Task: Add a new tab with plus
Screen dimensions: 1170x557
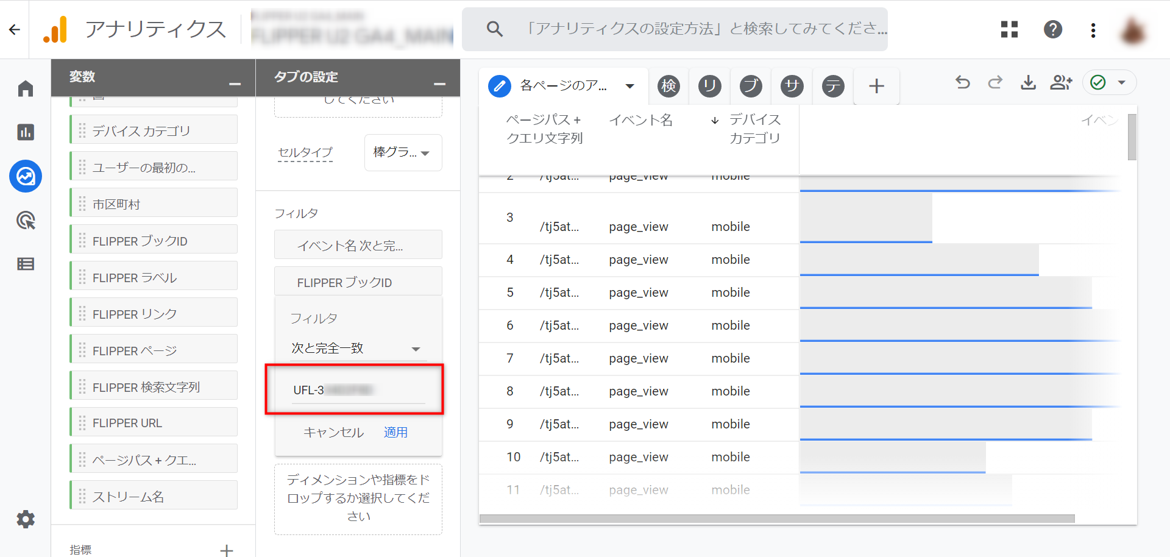Action: pos(876,86)
